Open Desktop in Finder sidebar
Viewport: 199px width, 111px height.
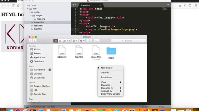pos(36,74)
